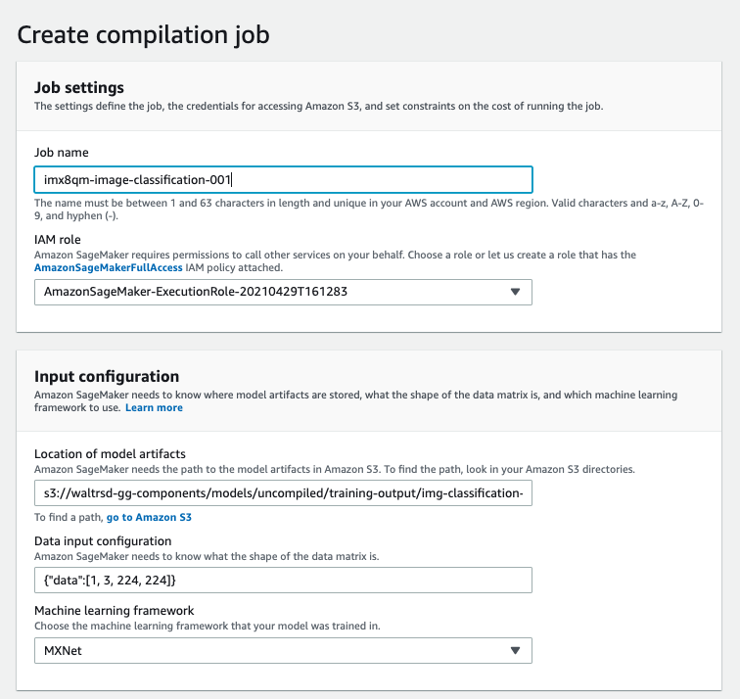Image resolution: width=740 pixels, height=699 pixels.
Task: Click the Location of model artifacts S3 path field
Action: pos(283,493)
